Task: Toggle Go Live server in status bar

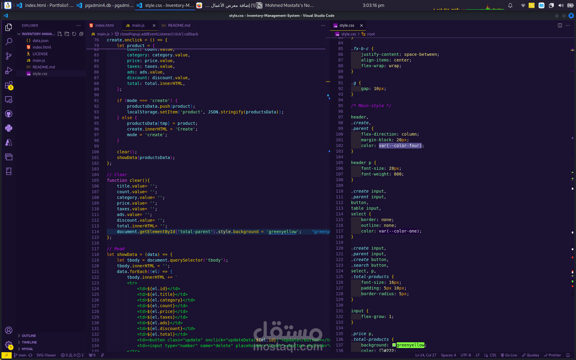Action: [x=509, y=355]
